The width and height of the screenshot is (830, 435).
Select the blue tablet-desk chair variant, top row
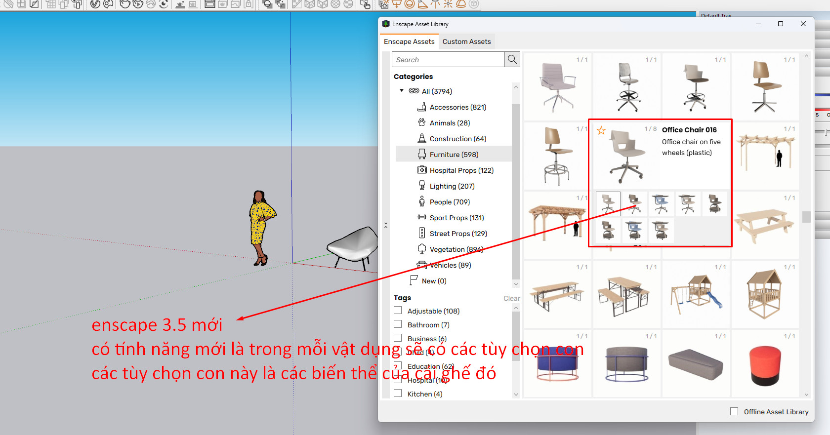click(661, 203)
